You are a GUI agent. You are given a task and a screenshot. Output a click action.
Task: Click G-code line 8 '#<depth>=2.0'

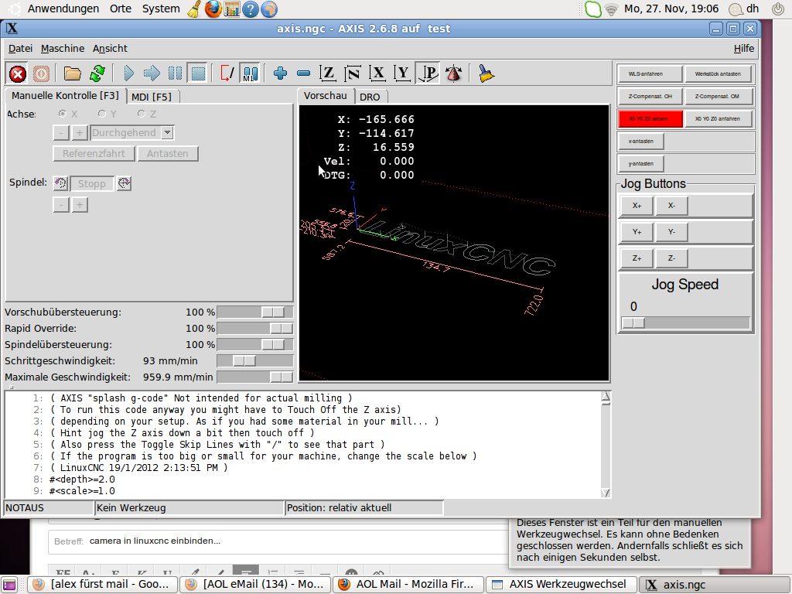tap(82, 480)
